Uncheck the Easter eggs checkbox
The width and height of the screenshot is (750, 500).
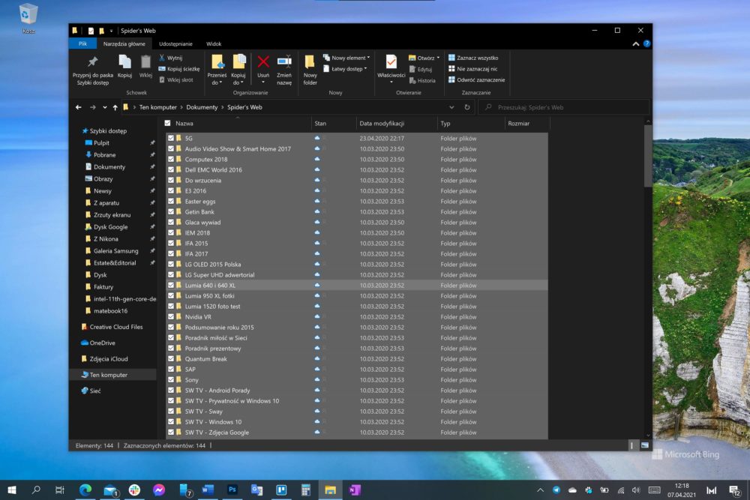tap(171, 201)
